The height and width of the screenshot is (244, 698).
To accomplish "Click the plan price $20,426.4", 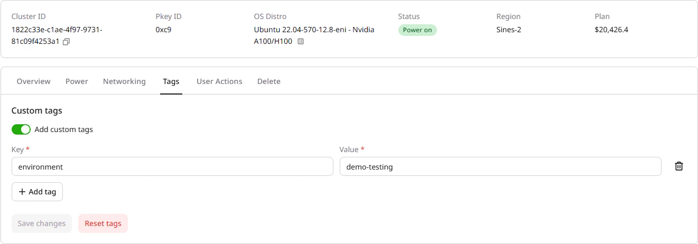I will click(x=611, y=30).
